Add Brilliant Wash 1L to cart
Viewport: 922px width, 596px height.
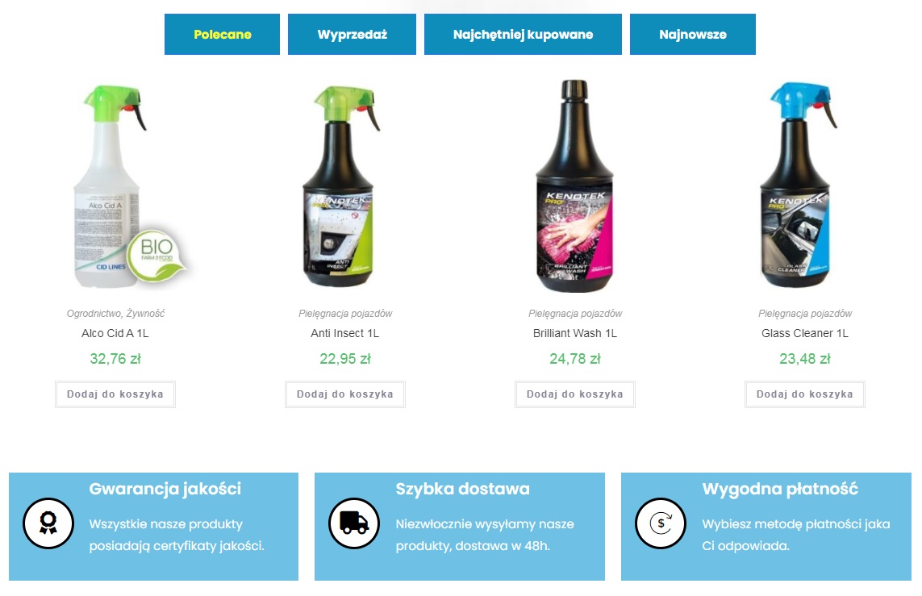point(575,394)
